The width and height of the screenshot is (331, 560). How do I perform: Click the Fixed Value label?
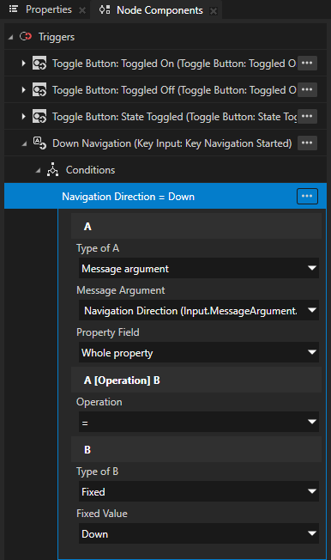point(102,514)
